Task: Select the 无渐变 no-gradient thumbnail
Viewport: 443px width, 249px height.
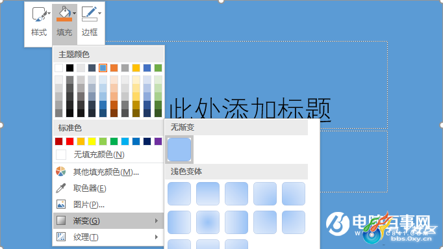Action: pyautogui.click(x=179, y=150)
